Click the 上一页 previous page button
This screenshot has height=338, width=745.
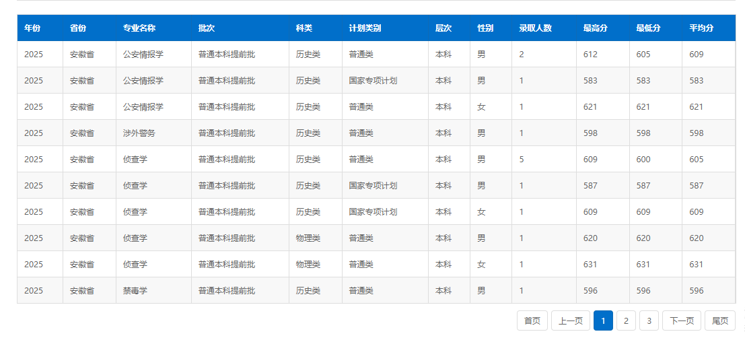[571, 320]
